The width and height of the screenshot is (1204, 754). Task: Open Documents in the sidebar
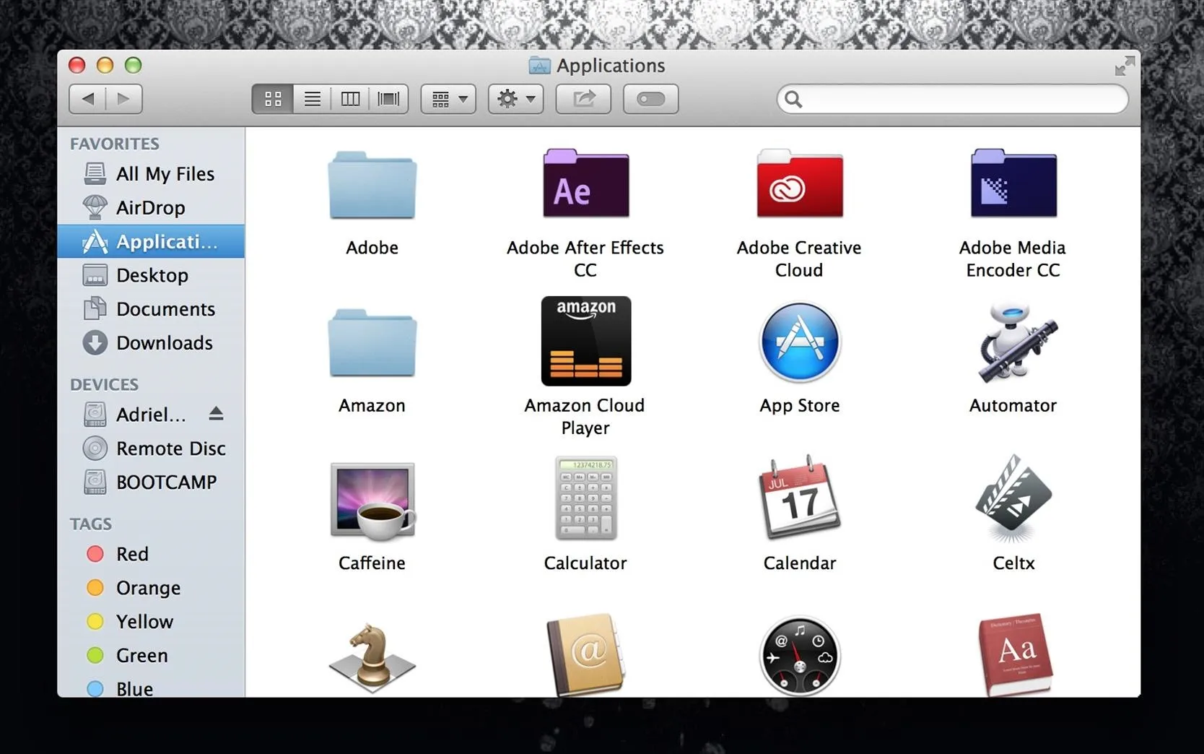point(151,309)
